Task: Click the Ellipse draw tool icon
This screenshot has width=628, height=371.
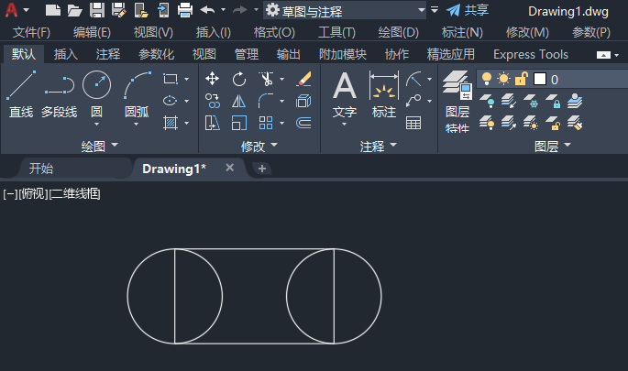Action: pyautogui.click(x=171, y=101)
